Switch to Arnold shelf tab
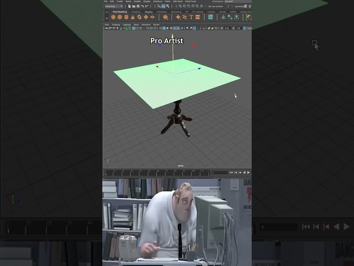 [222, 12]
